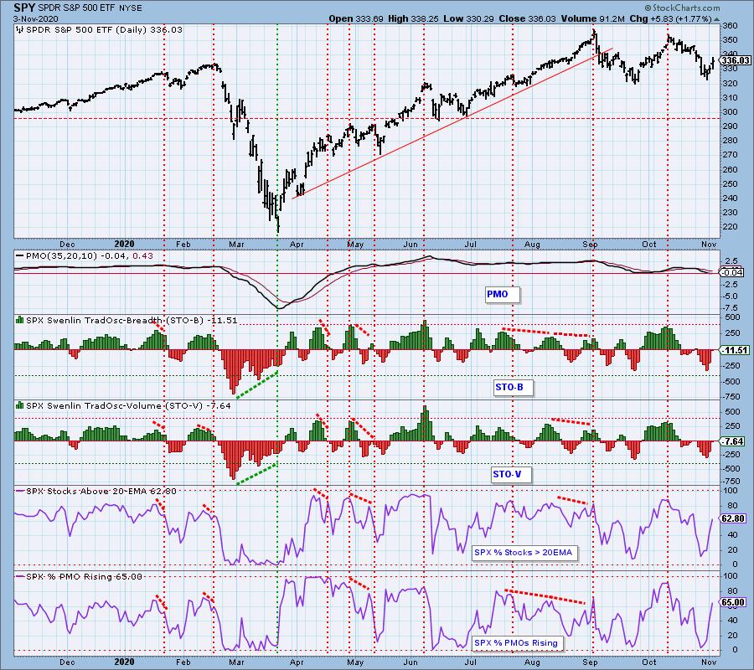This screenshot has width=754, height=670.
Task: Click the -11.51 STO-B value tag
Action: [x=734, y=350]
